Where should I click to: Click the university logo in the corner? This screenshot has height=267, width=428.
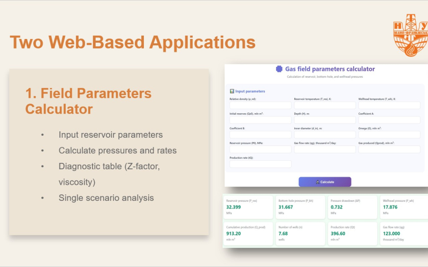point(408,37)
